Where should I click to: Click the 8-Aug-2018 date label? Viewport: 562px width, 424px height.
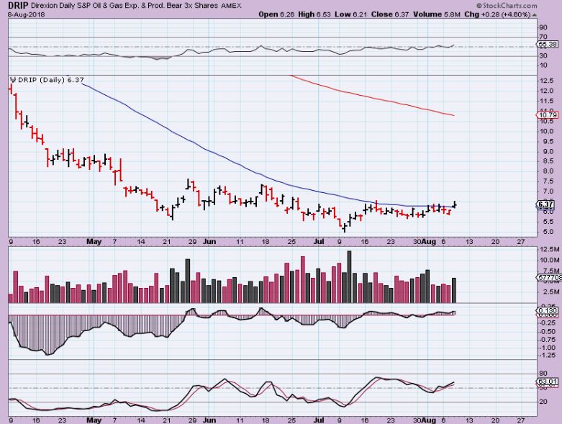pos(26,14)
